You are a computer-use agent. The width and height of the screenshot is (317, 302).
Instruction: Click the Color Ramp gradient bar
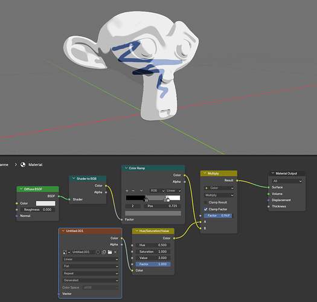tap(153, 198)
